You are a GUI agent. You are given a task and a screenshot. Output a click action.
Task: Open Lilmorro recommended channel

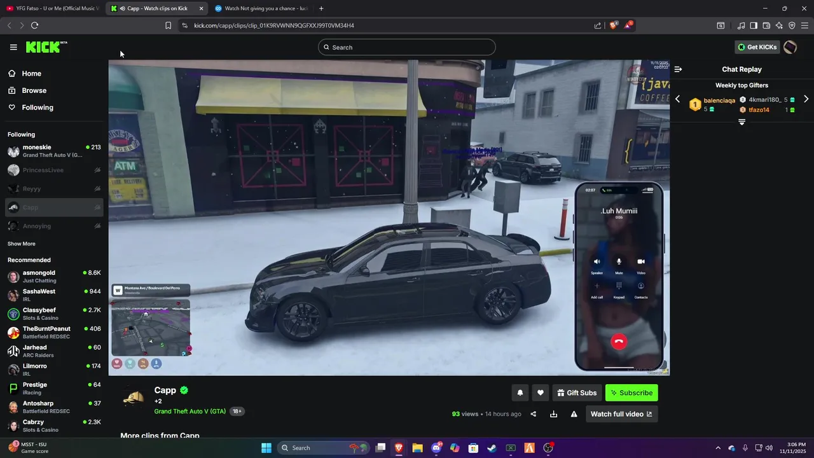point(54,370)
